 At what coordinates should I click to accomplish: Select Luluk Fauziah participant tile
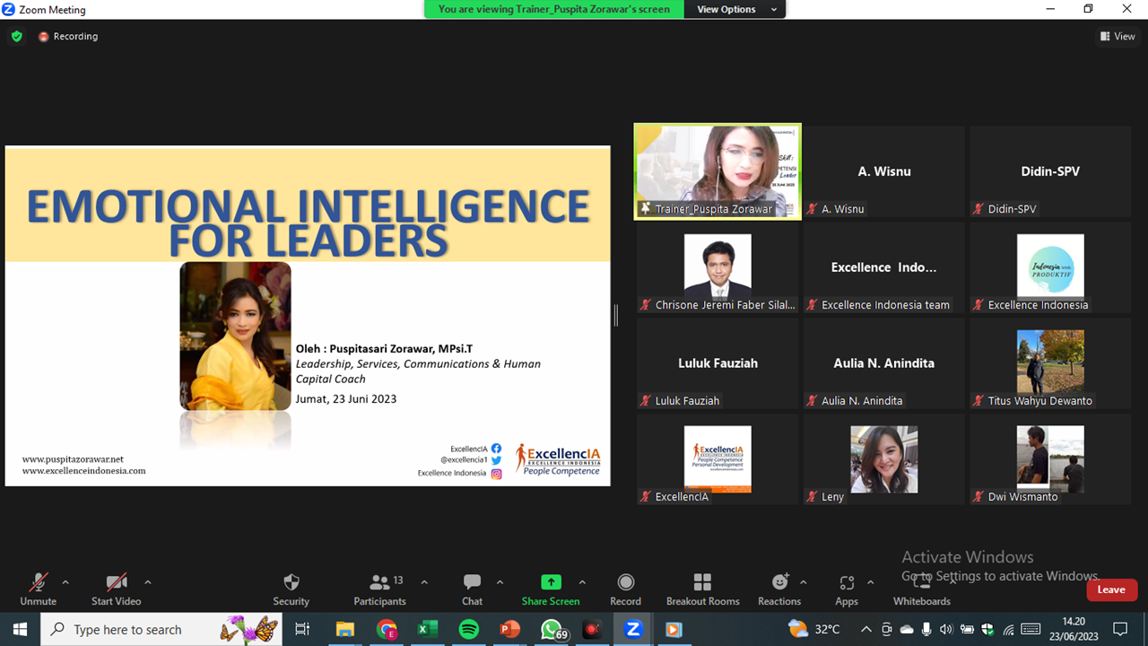click(717, 363)
